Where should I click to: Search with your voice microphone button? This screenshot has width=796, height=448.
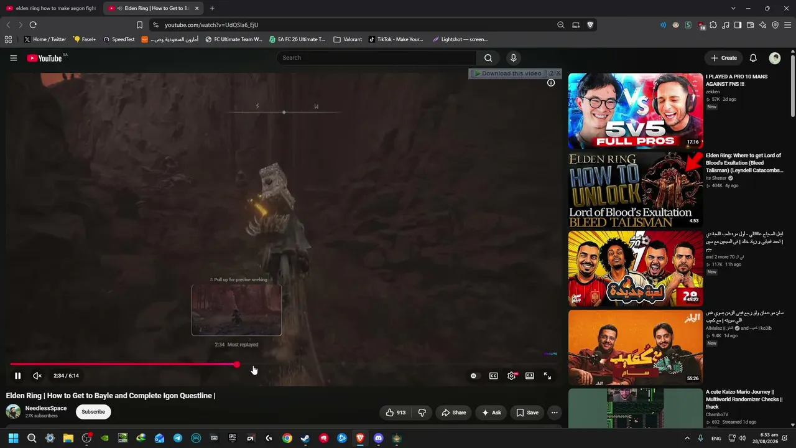click(513, 58)
